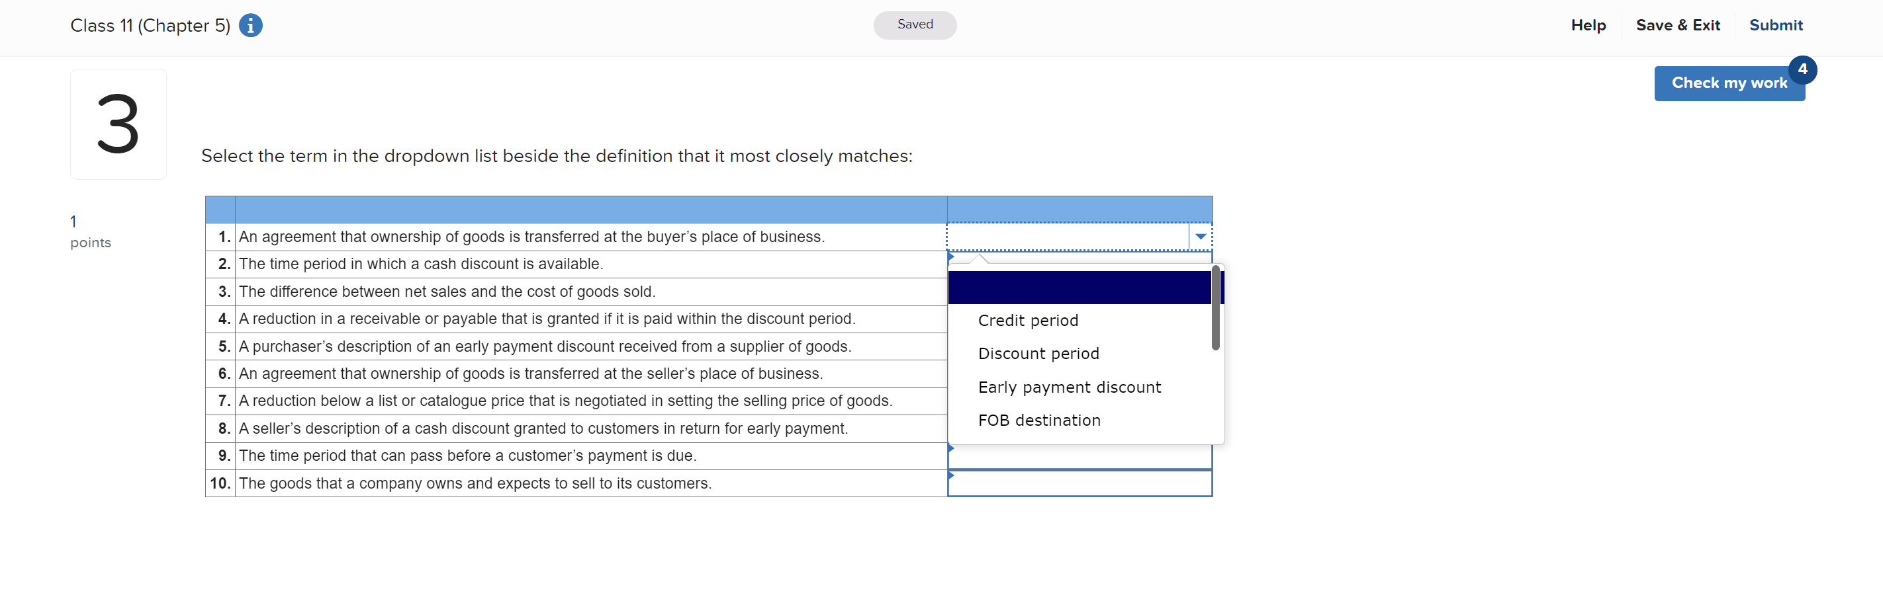Click the info icon beside Class 11 title
This screenshot has width=1883, height=599.
coord(251,26)
